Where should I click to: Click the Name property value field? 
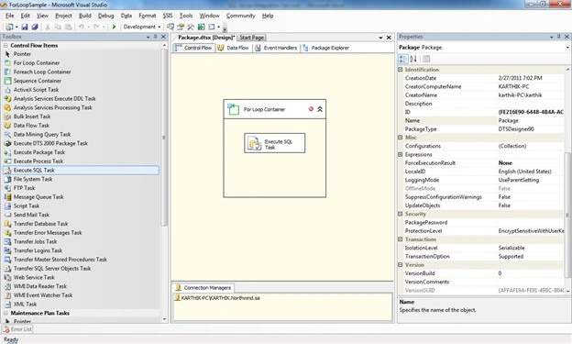(531, 120)
